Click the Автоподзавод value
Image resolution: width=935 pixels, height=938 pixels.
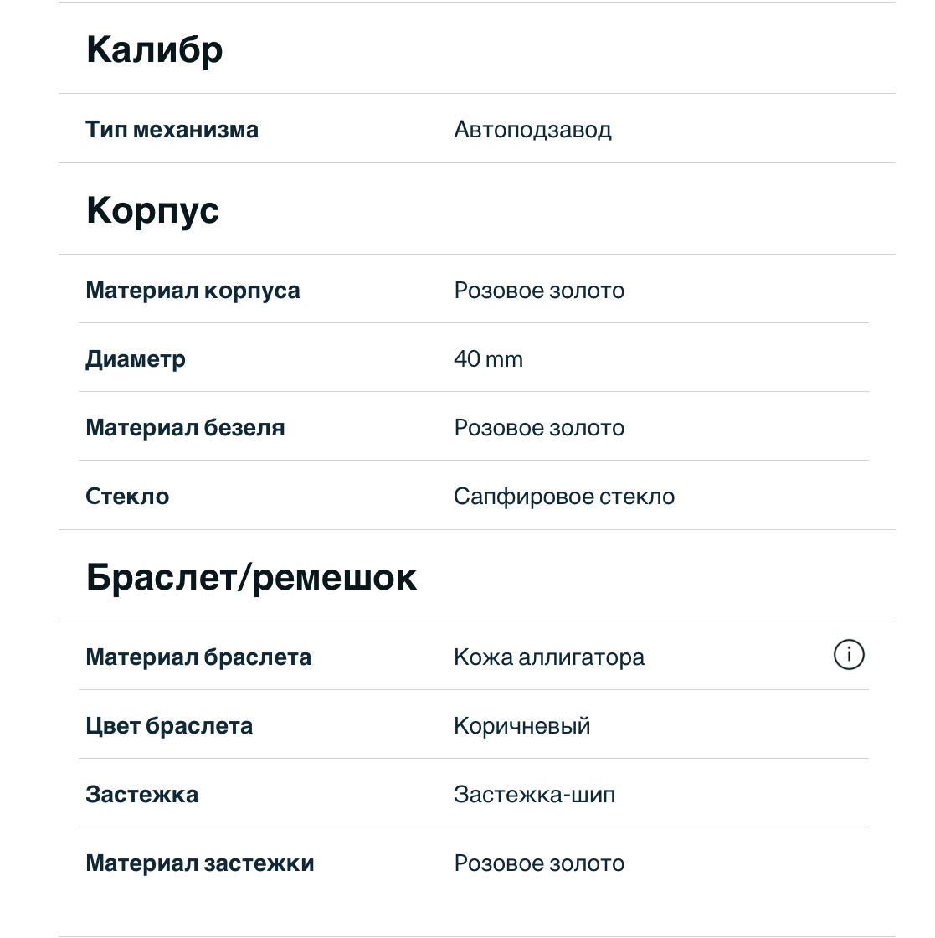[x=532, y=130]
